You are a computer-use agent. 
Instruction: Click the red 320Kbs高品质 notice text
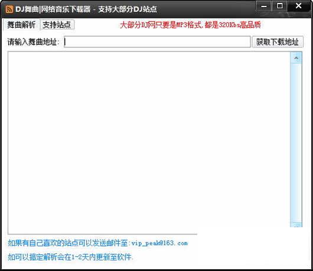(190, 25)
